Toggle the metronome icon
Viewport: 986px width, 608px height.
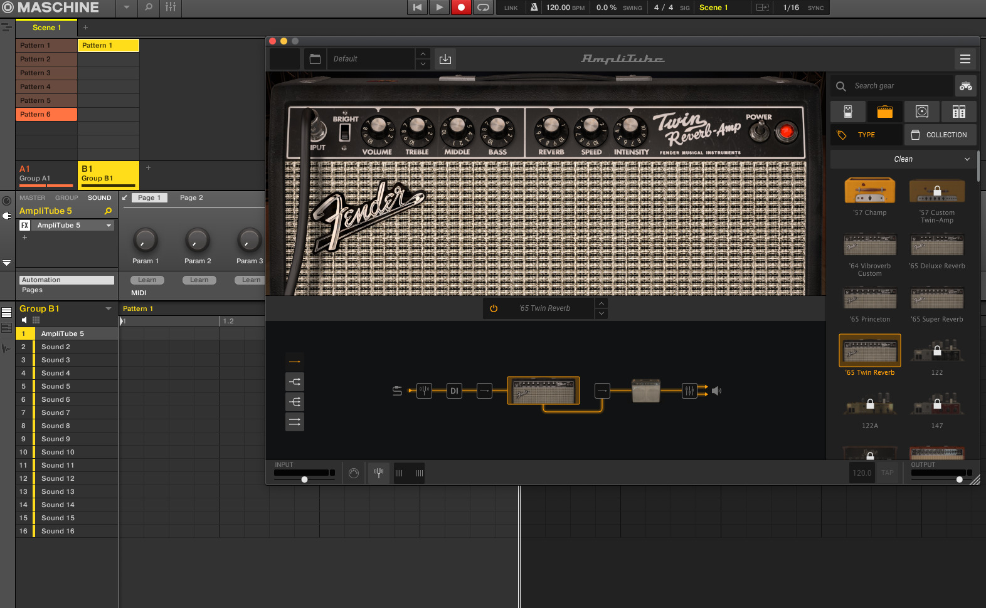pos(534,8)
